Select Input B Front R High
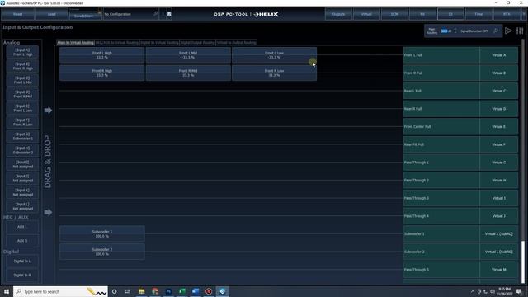Screen dimensions: 528x297 pyautogui.click(x=22, y=66)
